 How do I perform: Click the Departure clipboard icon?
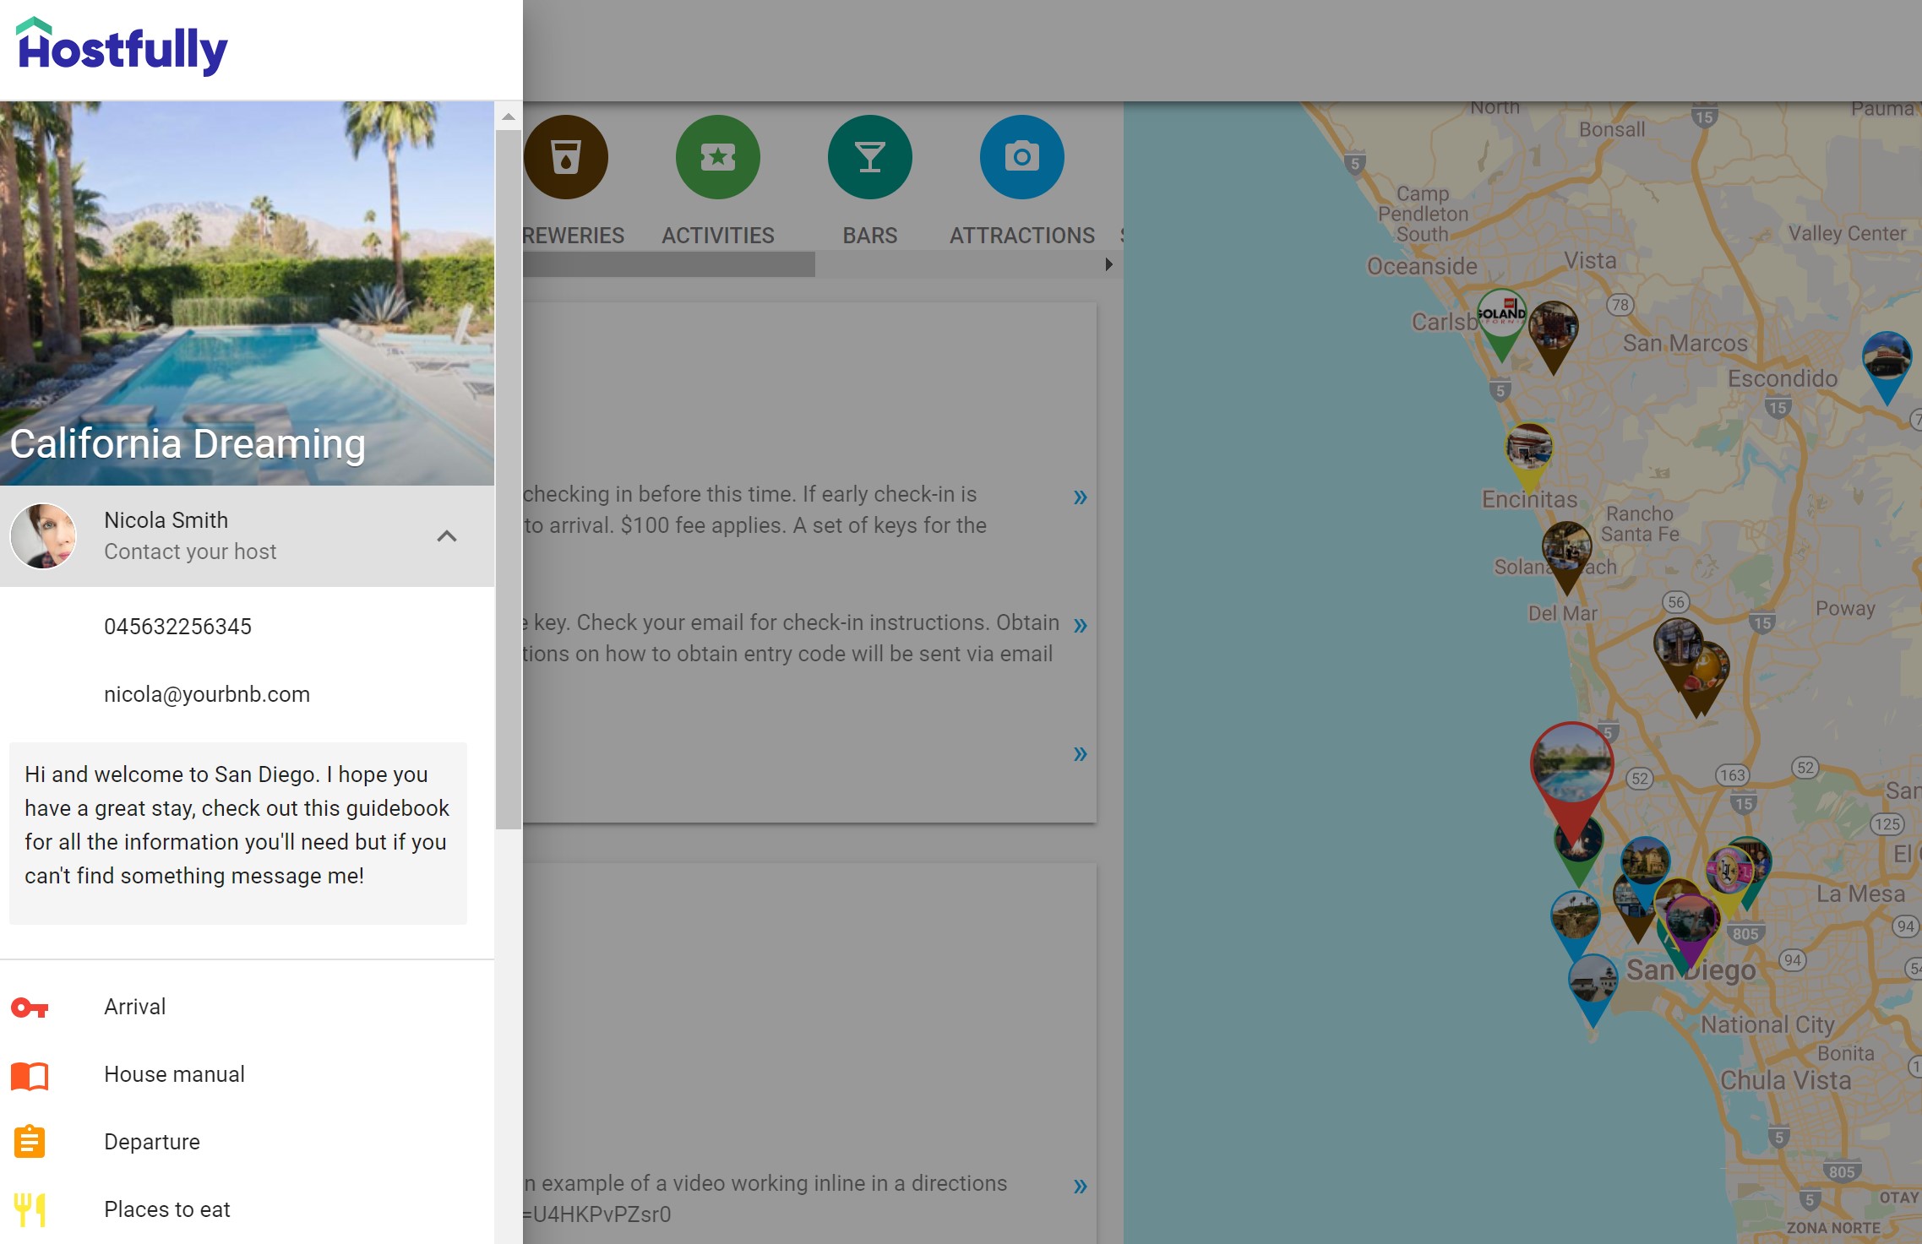pyautogui.click(x=30, y=1142)
